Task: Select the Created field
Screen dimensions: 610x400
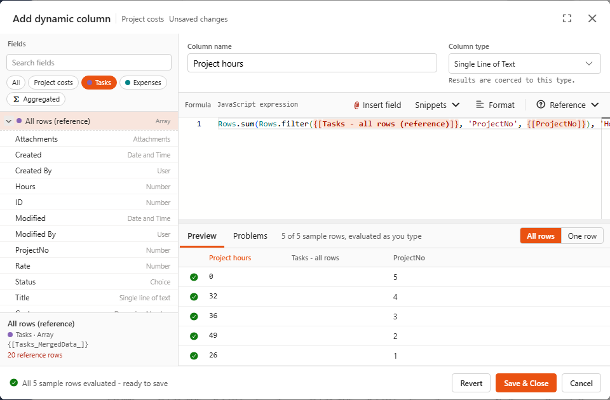Action: 89,155
